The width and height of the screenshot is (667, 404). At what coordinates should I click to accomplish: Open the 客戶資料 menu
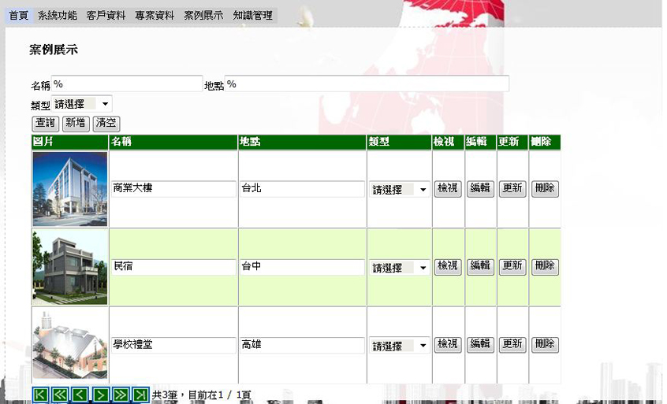(x=106, y=15)
